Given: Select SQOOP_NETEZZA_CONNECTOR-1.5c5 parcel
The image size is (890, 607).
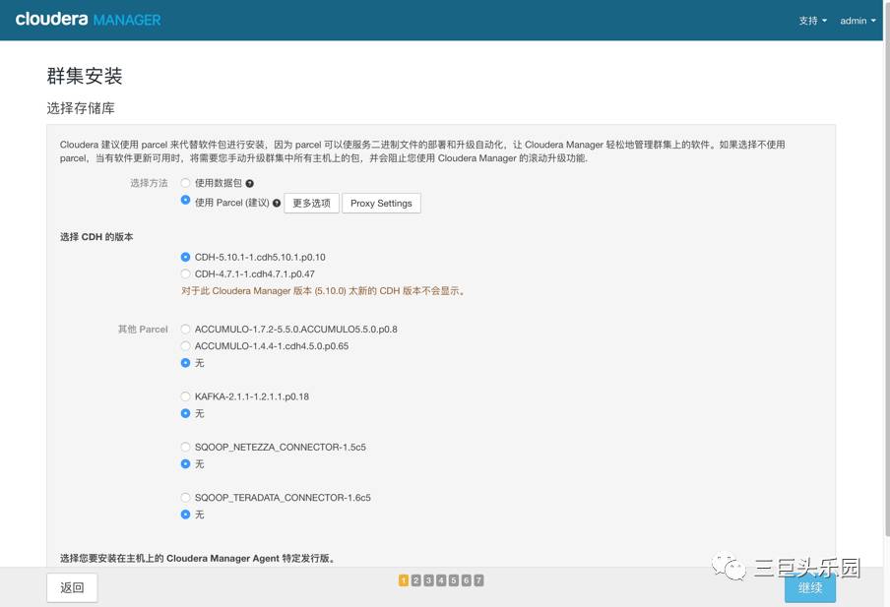Looking at the screenshot, I should (x=185, y=447).
